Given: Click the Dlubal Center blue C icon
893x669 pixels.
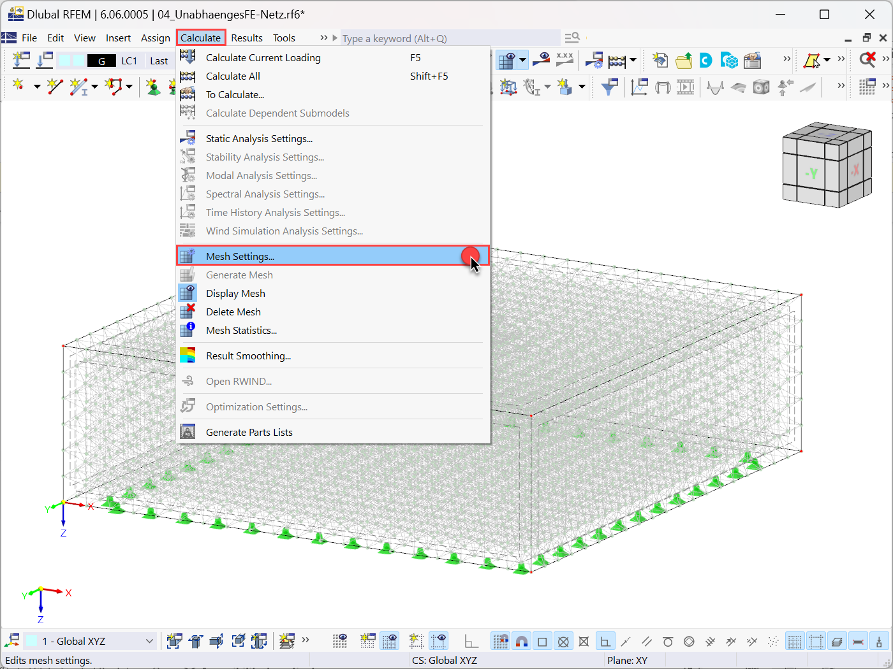Looking at the screenshot, I should pyautogui.click(x=705, y=59).
